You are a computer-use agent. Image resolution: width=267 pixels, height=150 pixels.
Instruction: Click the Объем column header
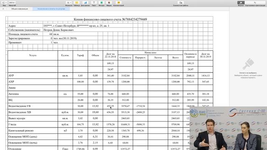pyautogui.click(x=96, y=55)
